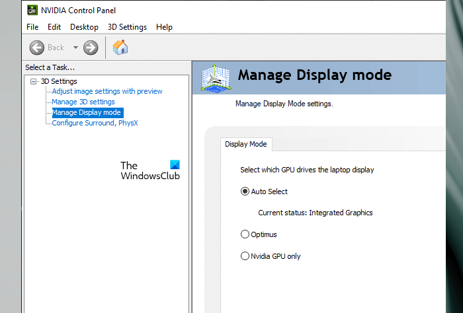Click the Forward arrow icon
This screenshot has height=313, width=463.
coord(91,48)
